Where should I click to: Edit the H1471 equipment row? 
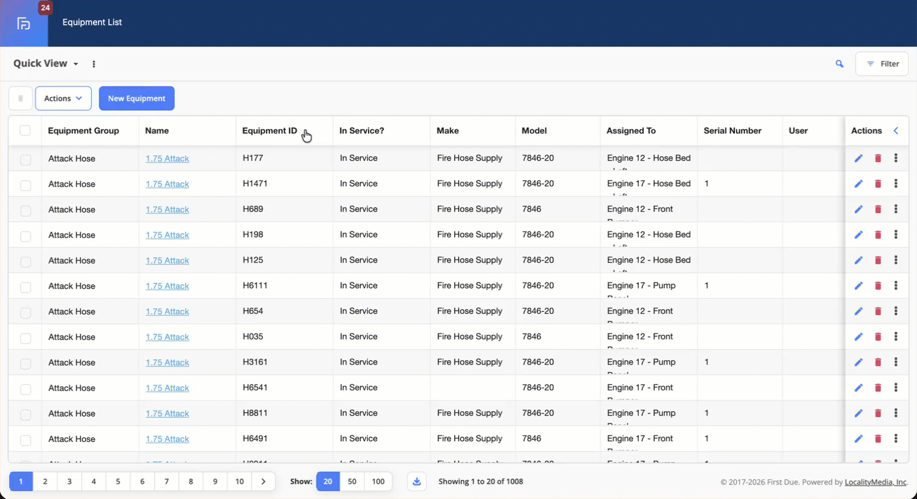point(858,184)
